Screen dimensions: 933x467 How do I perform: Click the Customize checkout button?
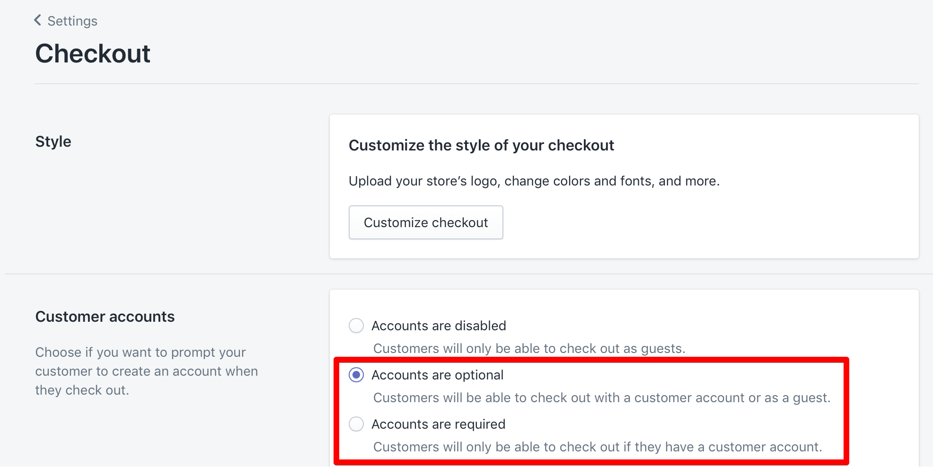(x=425, y=222)
